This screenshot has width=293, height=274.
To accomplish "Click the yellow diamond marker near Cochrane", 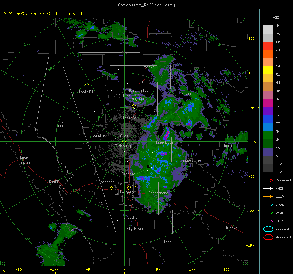I will 111,188.
